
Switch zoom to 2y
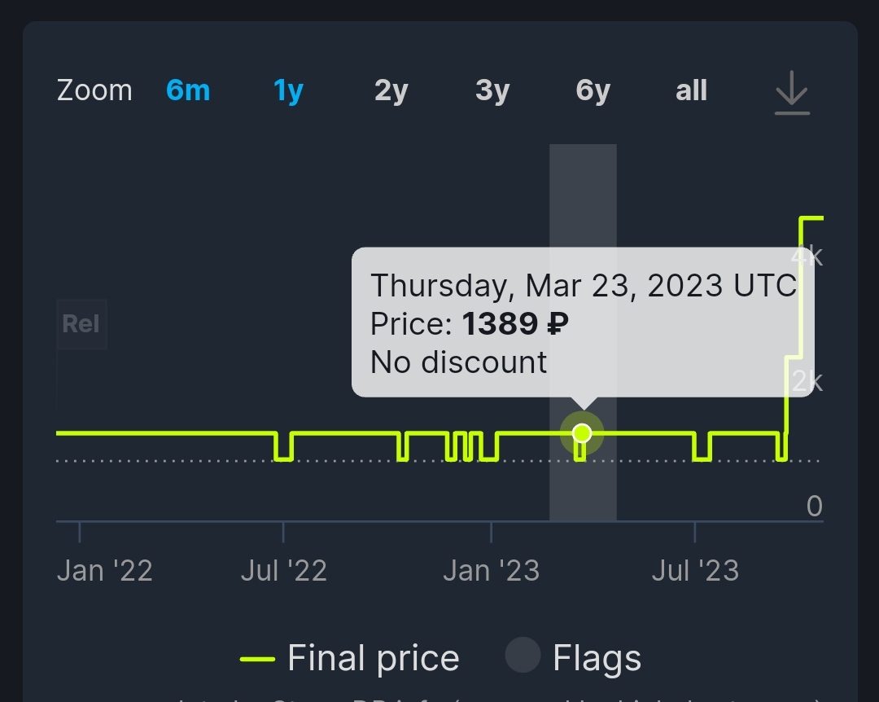391,91
